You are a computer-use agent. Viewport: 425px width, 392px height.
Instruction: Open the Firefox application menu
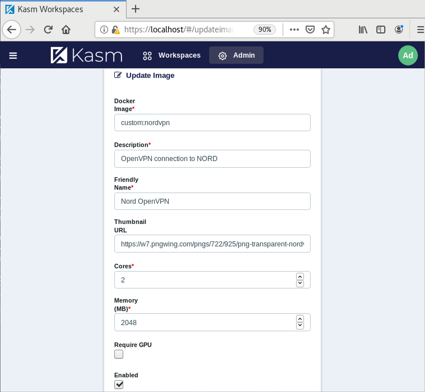pos(420,29)
